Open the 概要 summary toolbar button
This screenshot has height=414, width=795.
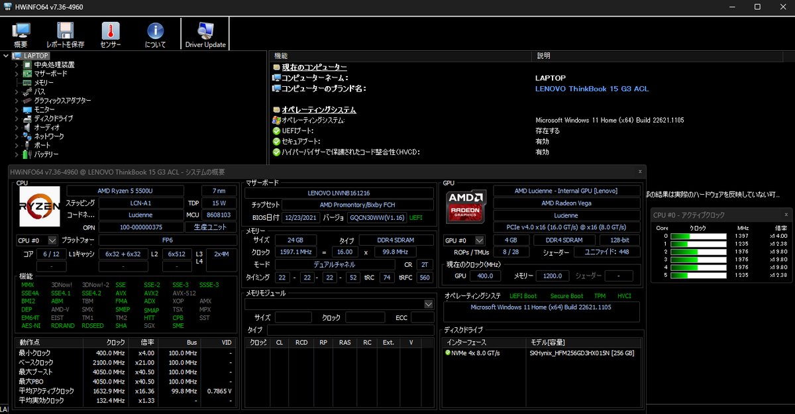tap(21, 35)
